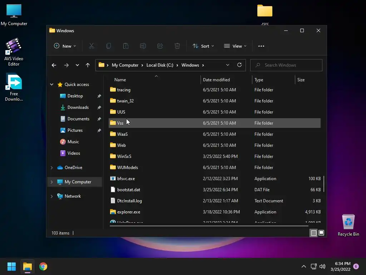
Task: Refresh the Windows folder view
Action: tap(239, 65)
